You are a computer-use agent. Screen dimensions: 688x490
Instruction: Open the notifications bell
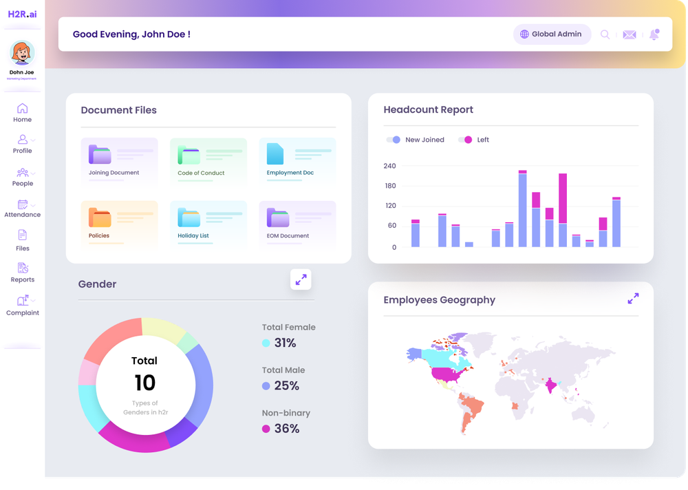coord(653,34)
